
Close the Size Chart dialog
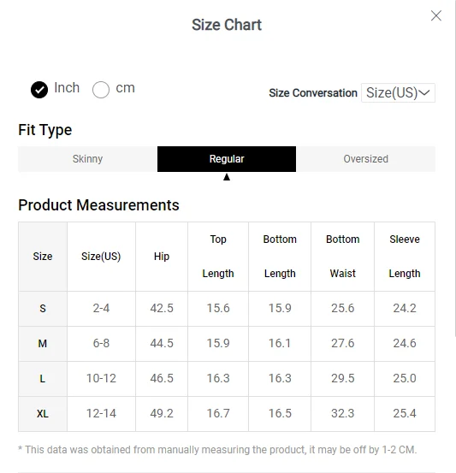pos(435,15)
